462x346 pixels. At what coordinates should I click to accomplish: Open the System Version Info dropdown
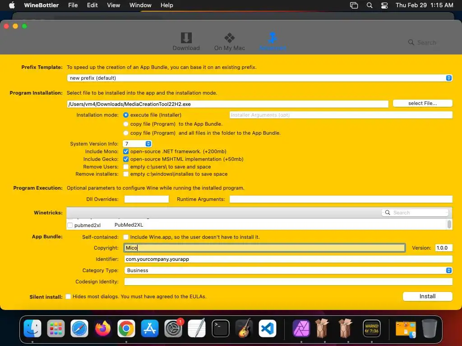(137, 144)
